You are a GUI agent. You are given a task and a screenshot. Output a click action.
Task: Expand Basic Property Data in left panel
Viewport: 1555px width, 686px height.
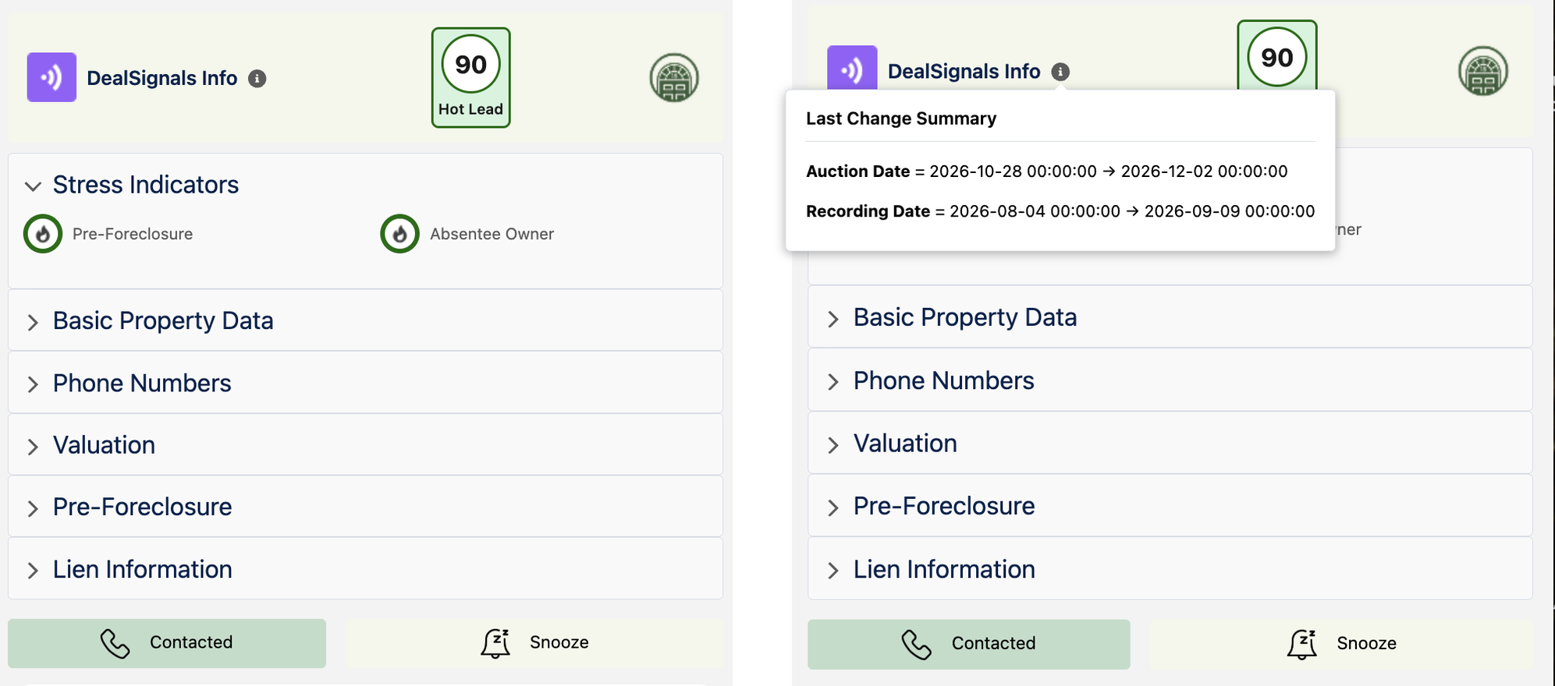click(x=365, y=321)
